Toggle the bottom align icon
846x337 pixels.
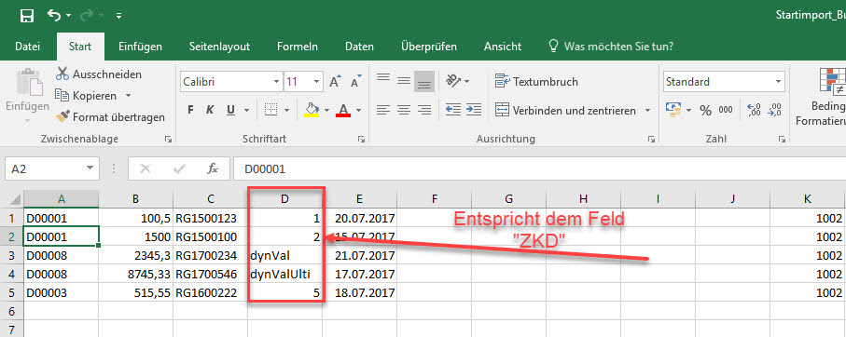[x=424, y=81]
